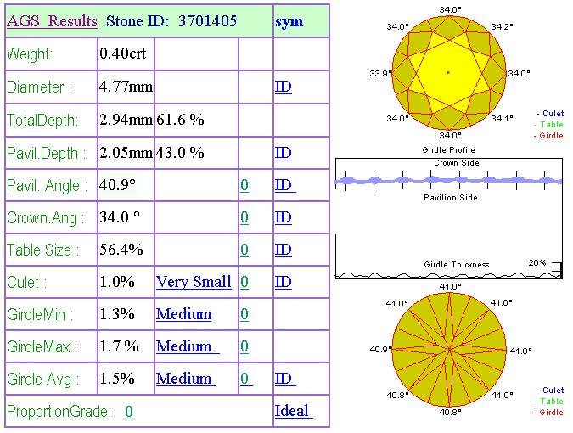Viewport: 573px width, 433px height.
Task: Click the 33.9° crown angle label
Action: point(380,74)
